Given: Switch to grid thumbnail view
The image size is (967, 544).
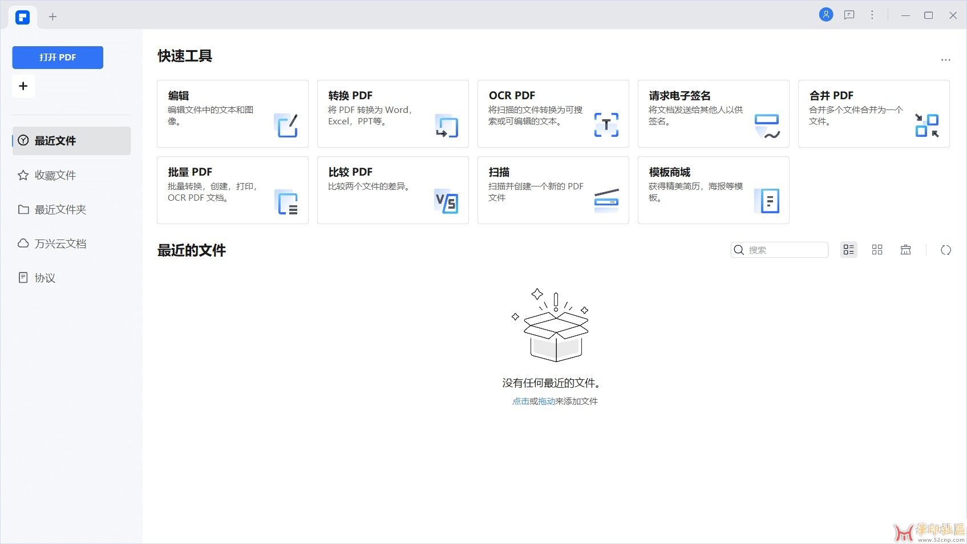Looking at the screenshot, I should (877, 250).
